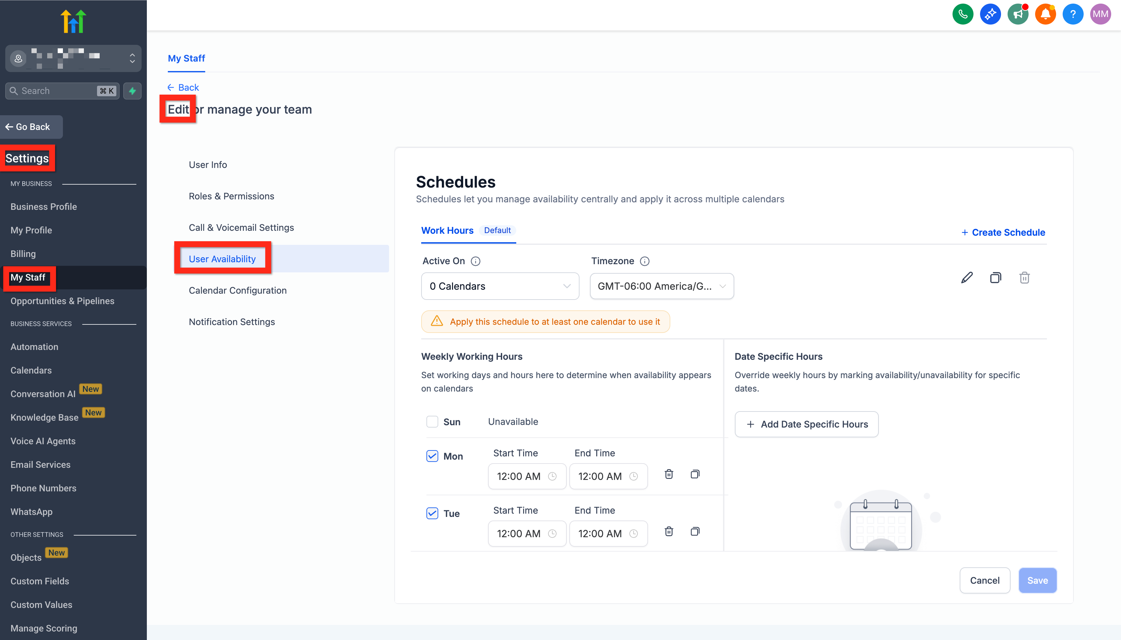Click Add Date Specific Hours button
This screenshot has height=640, width=1121.
[806, 424]
